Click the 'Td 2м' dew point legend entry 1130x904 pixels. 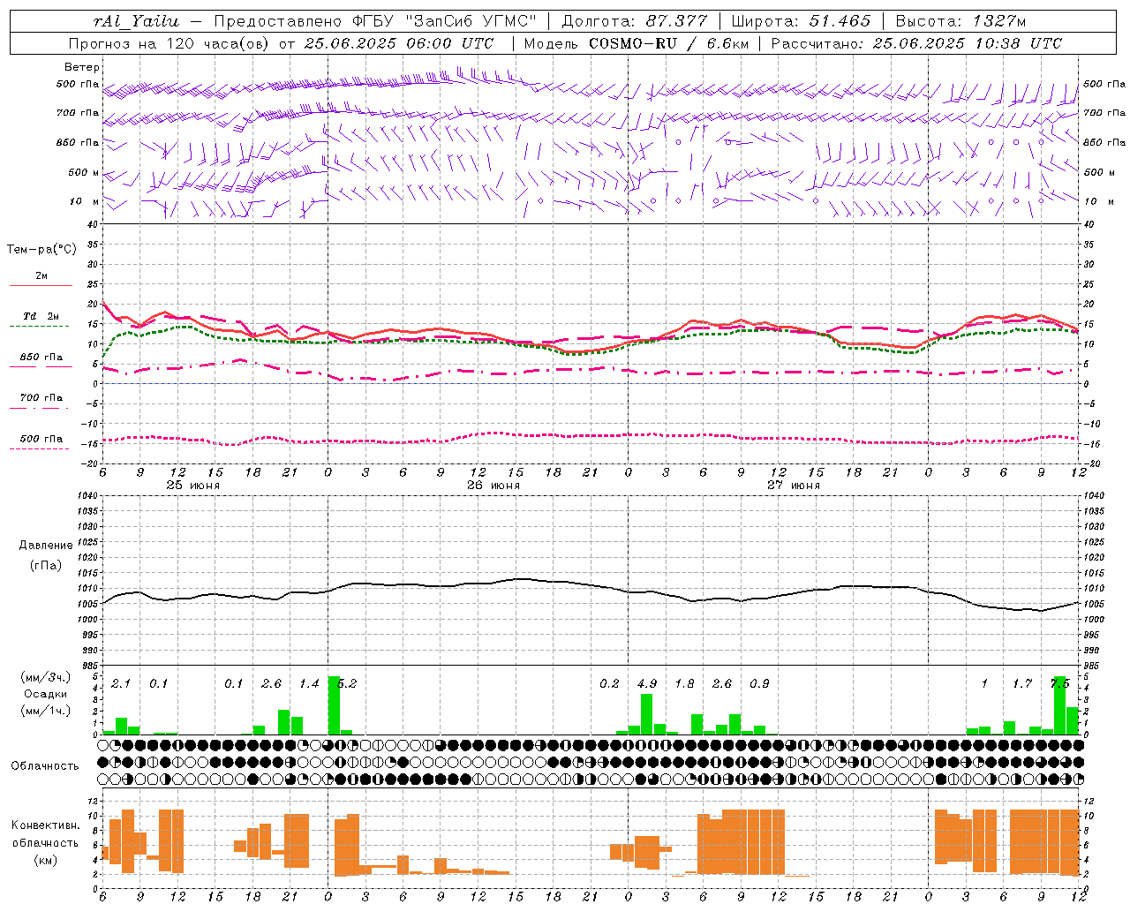41,316
